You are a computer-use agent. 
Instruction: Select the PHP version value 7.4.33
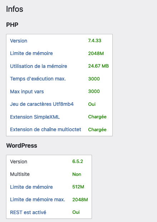[95, 41]
